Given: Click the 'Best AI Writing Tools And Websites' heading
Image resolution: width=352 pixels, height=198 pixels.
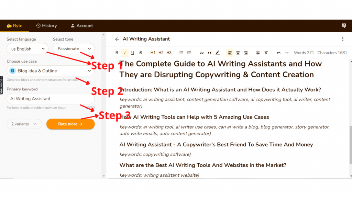Looking at the screenshot, I should coord(203,165).
